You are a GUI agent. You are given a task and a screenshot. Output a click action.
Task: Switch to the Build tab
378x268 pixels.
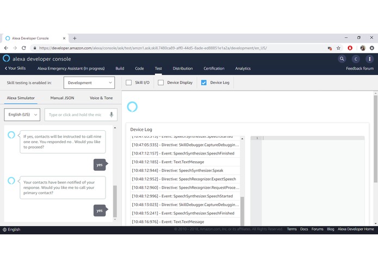[120, 68]
